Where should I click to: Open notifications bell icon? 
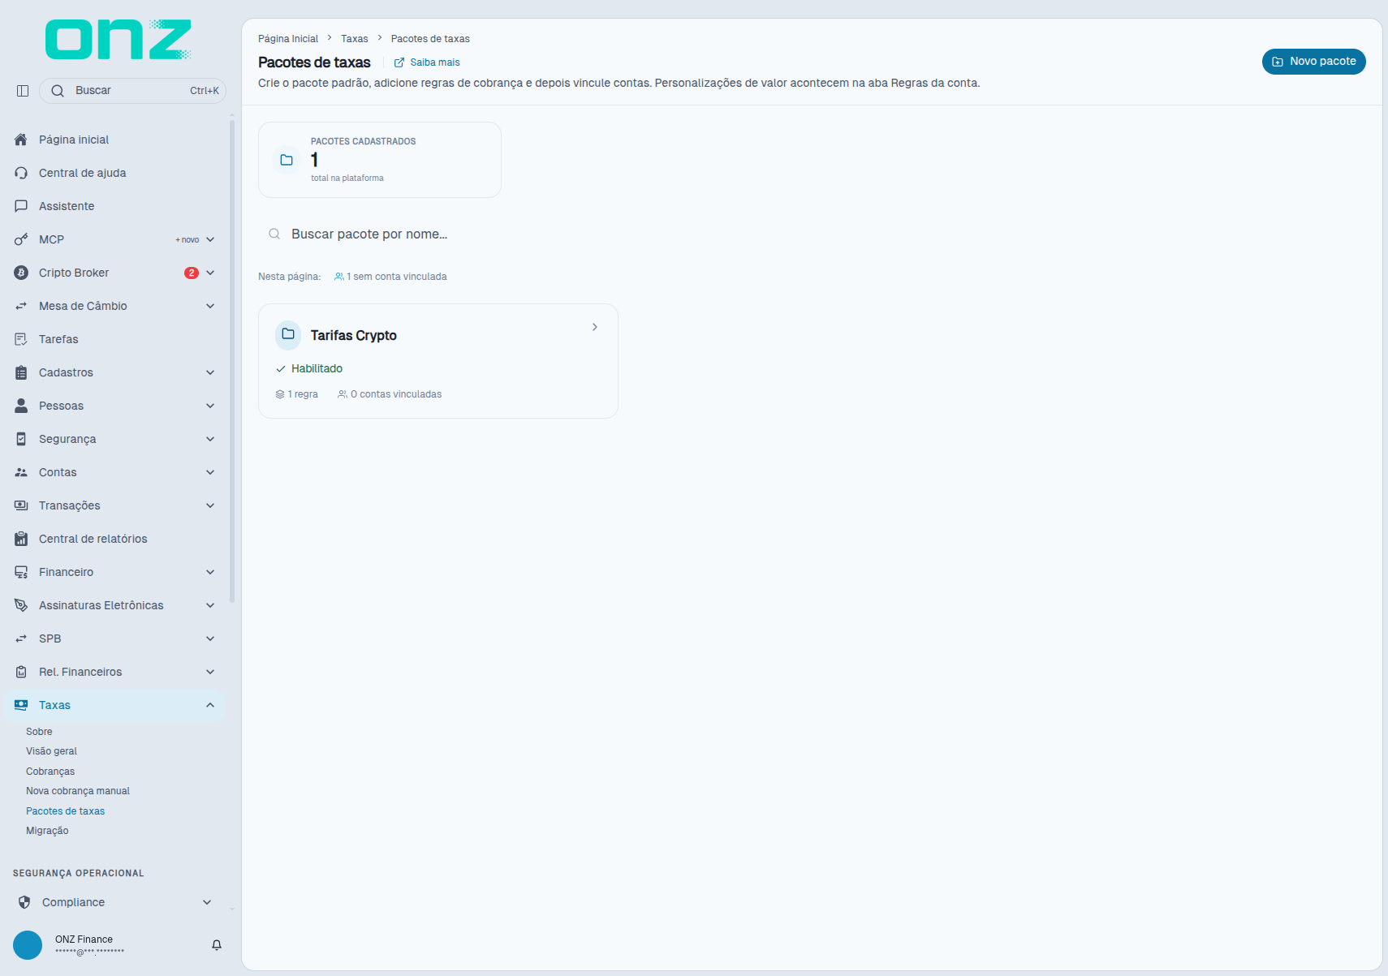(x=217, y=945)
